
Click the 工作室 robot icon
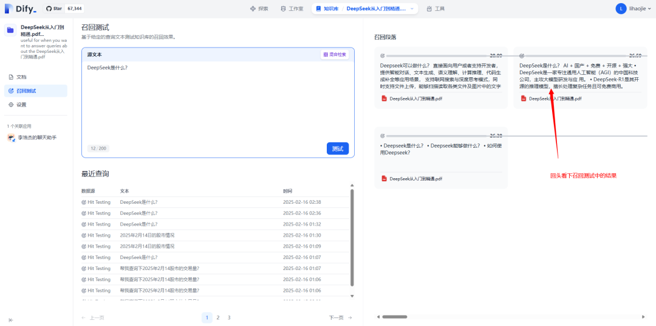coord(283,9)
